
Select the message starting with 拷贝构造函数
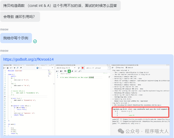(60, 6)
